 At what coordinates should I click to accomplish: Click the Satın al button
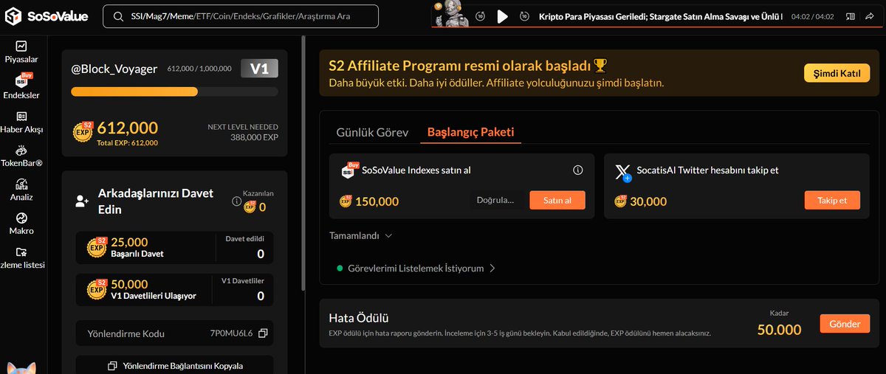[557, 200]
